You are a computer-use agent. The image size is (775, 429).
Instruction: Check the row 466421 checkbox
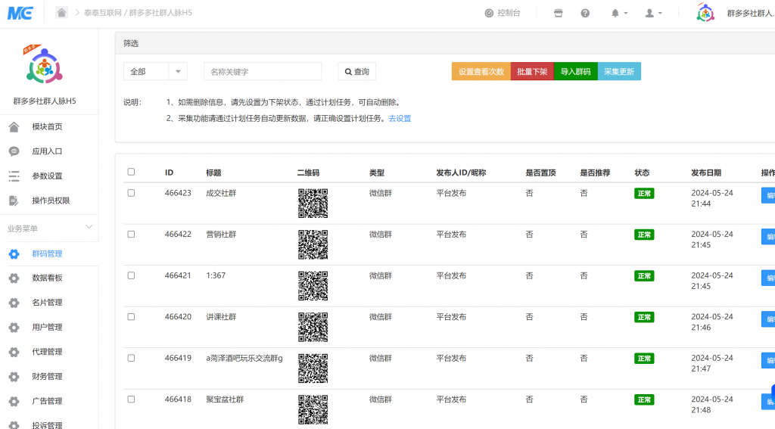[131, 275]
